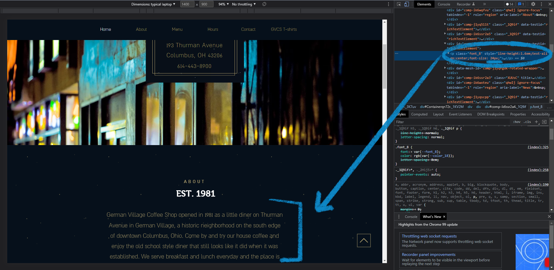
Task: Expand the div comp-ik6ssr2a5 node
Action: click(x=445, y=34)
